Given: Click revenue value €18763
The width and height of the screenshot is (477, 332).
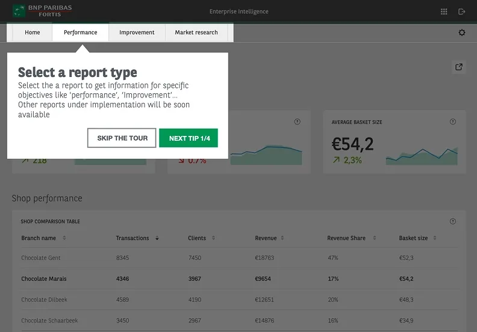Looking at the screenshot, I should (x=264, y=258).
